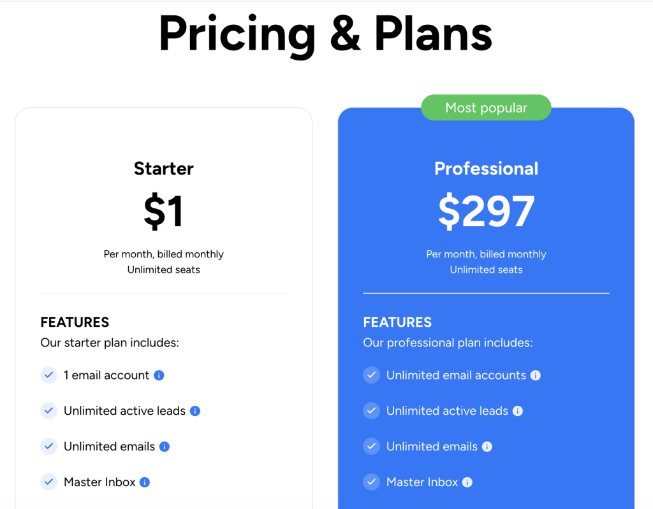Open info tooltip for Professional's Unlimited emails
Screen dimensions: 653x509
coord(487,447)
